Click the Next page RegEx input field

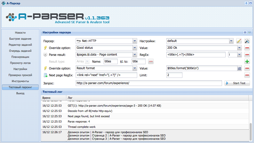(106, 75)
